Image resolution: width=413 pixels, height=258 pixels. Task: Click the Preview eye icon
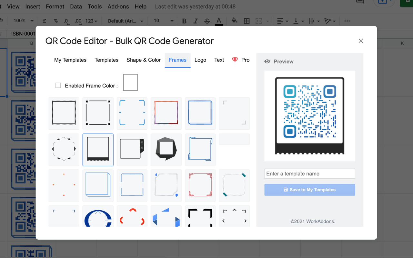[268, 61]
